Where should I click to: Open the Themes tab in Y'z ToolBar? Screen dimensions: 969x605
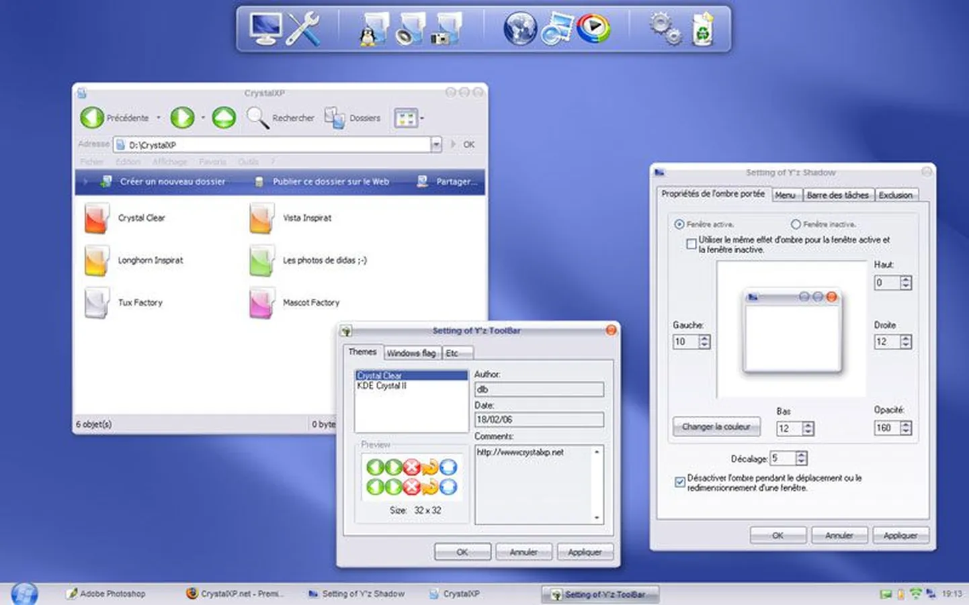coord(363,352)
